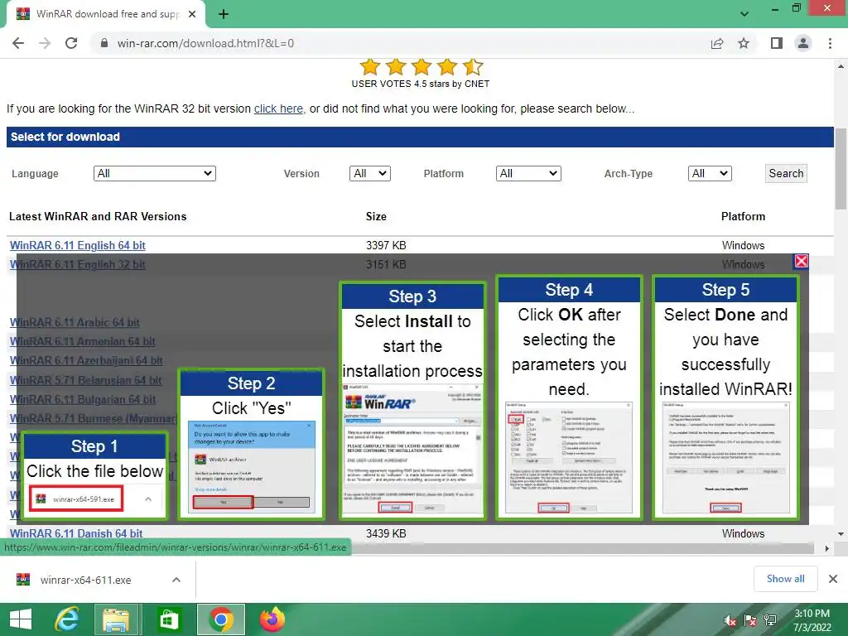Open the side panel icon
The width and height of the screenshot is (848, 636).
[777, 43]
